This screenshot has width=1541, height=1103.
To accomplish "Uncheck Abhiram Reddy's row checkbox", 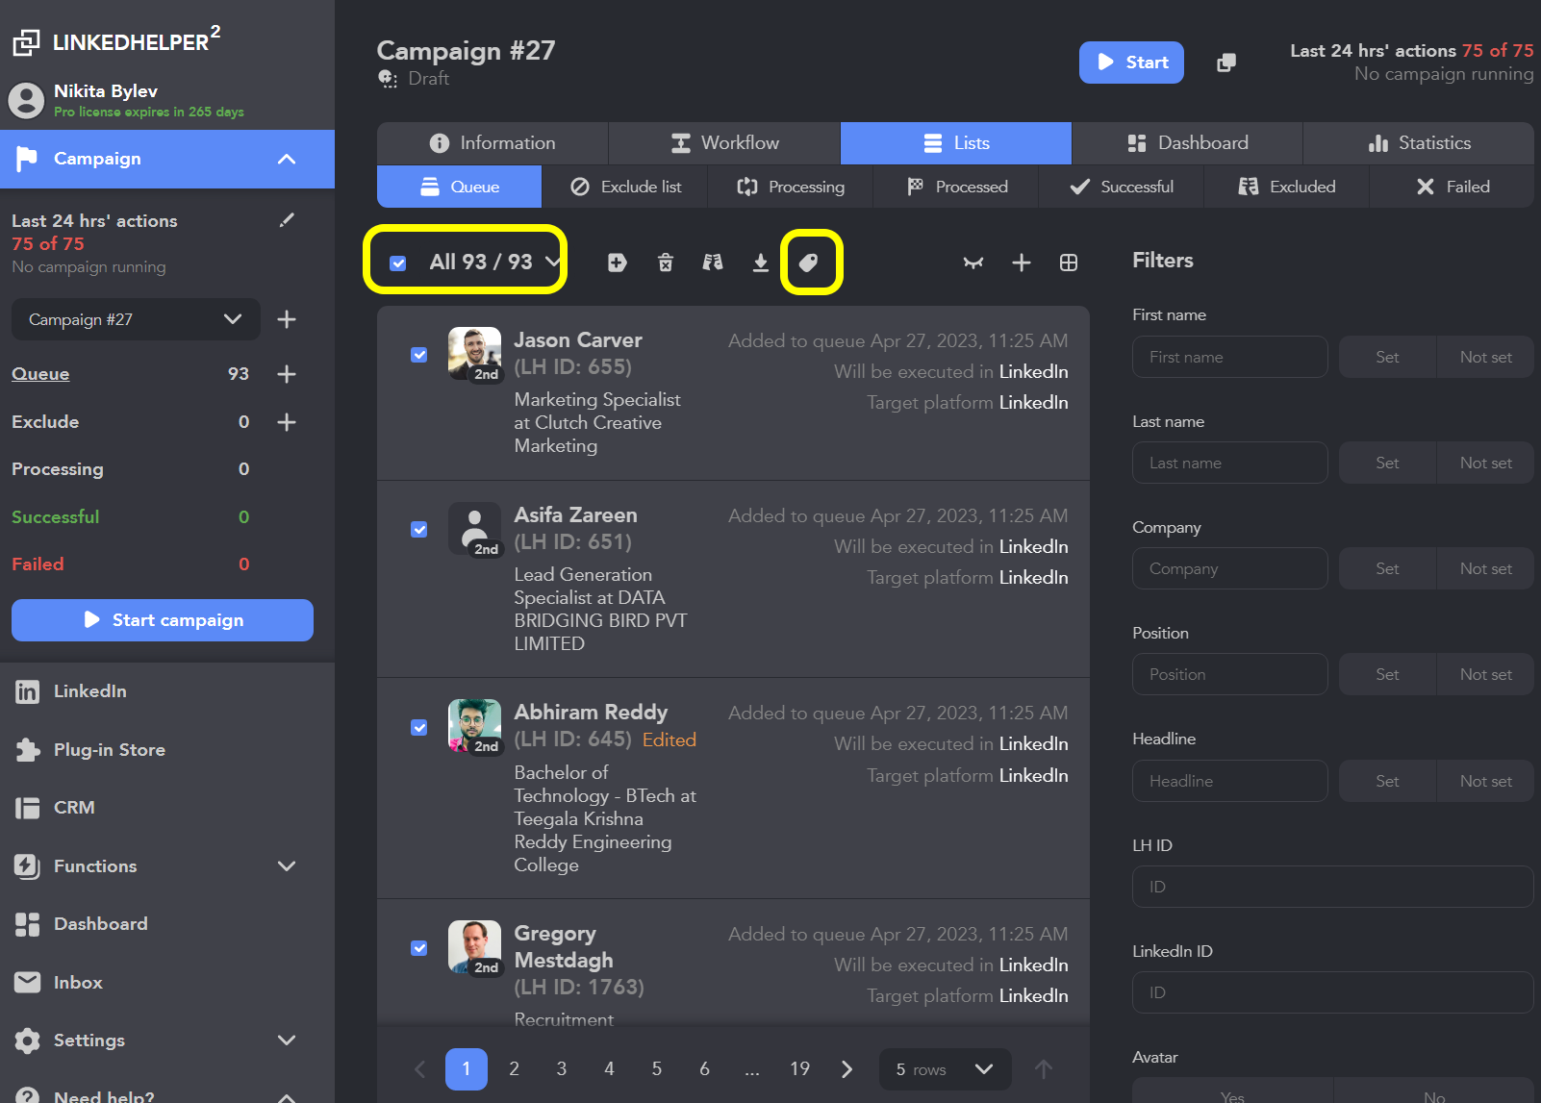I will pyautogui.click(x=419, y=727).
